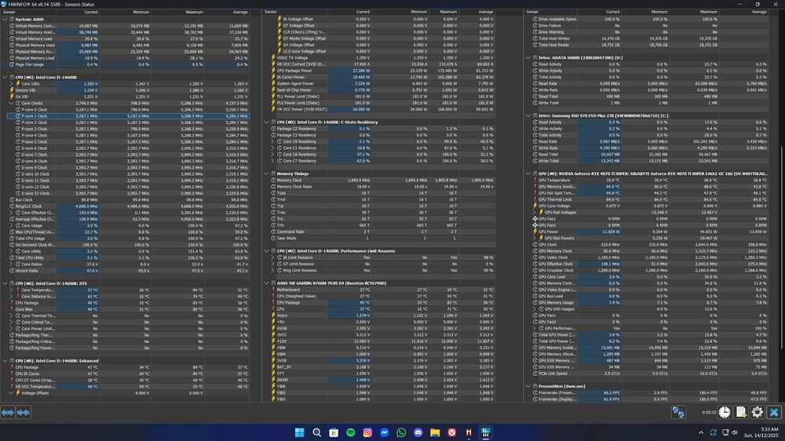Open WhatsApp from the taskbar
Screen dimensions: 785x441
(x=401, y=432)
